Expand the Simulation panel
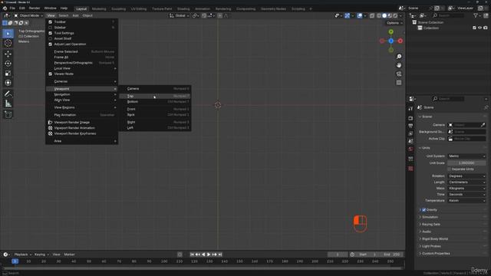 430,217
